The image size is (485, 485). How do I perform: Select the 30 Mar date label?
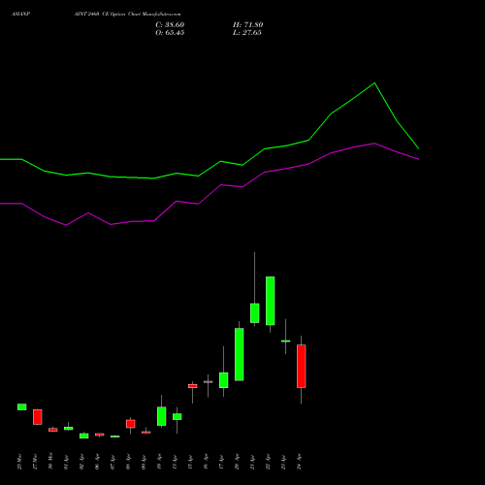(x=50, y=462)
